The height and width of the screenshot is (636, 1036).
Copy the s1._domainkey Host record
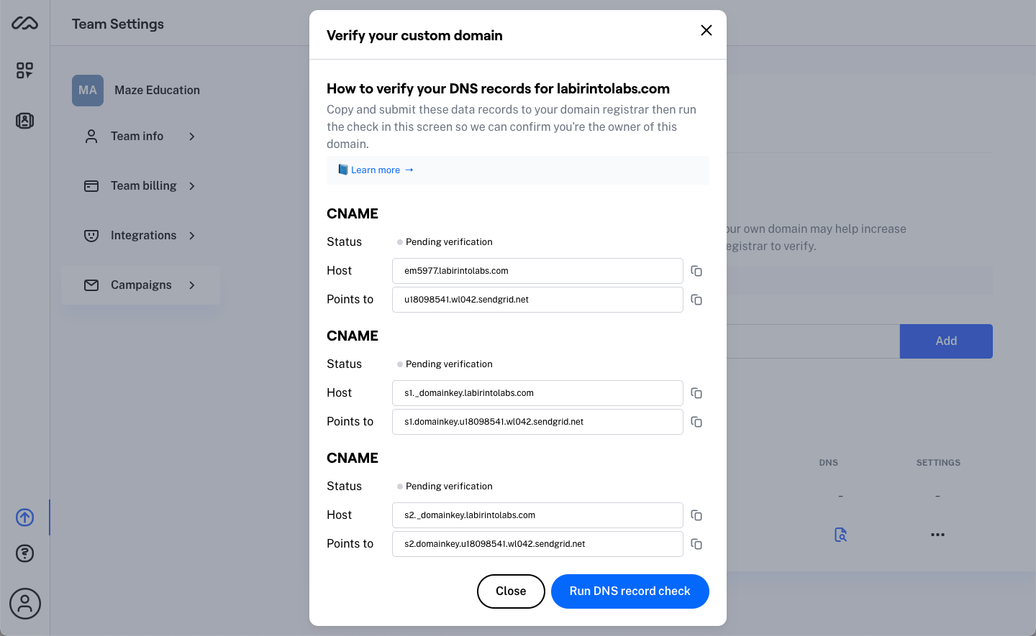696,393
